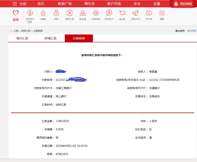
Task: Select the e缴费 payment icon
Action: tap(43, 13)
